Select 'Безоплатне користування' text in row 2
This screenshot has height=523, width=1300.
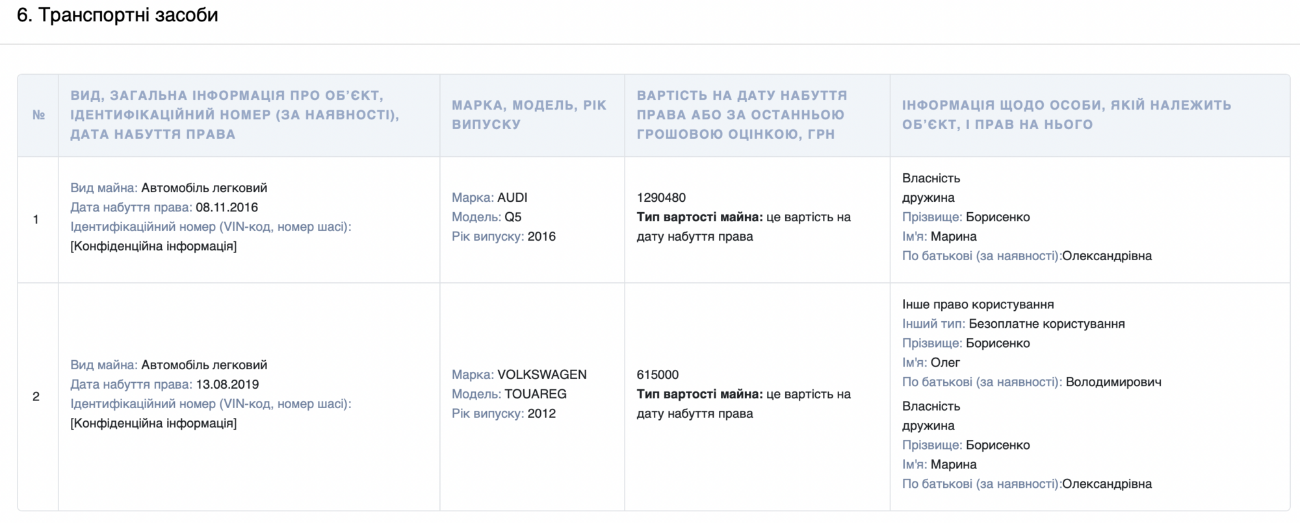coord(1046,324)
